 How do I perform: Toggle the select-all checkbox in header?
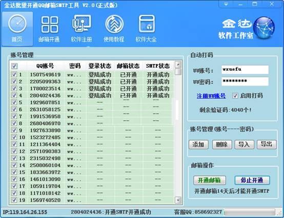(14, 66)
